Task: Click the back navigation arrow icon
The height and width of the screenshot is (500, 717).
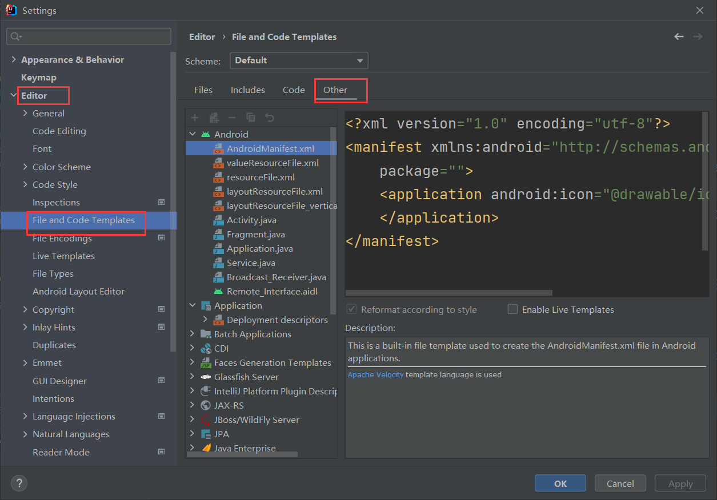Action: click(679, 37)
